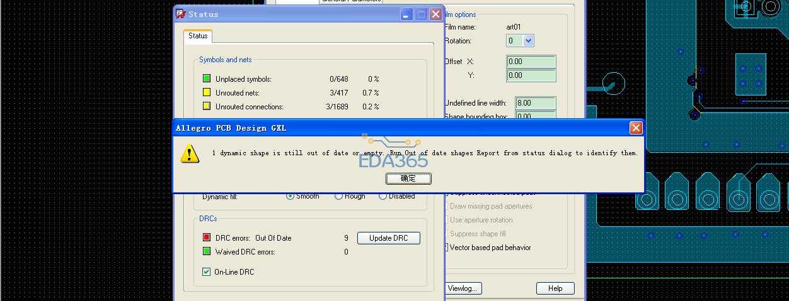Click the yellow Unrouted nets indicator

207,92
